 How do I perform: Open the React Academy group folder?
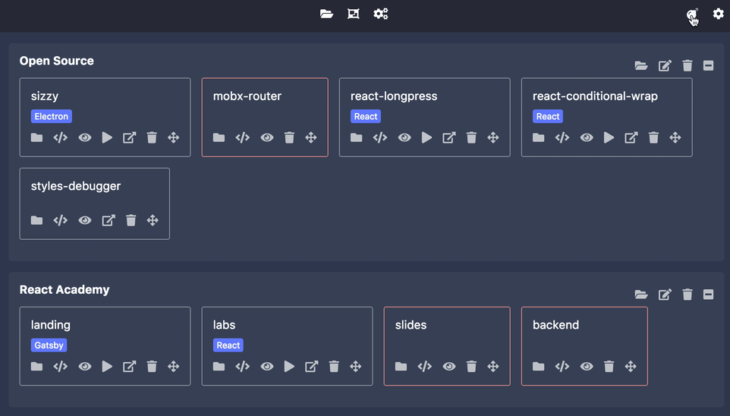[641, 295]
